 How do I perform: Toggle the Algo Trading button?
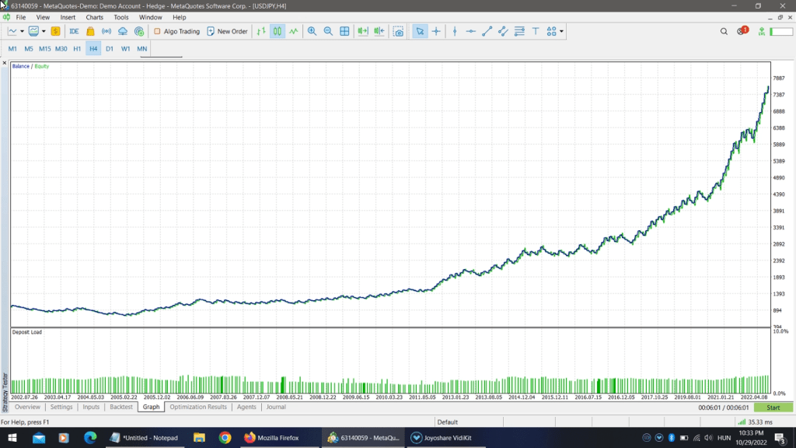point(176,32)
